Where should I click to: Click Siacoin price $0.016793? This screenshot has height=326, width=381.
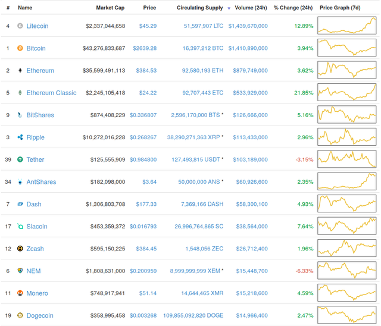pos(143,227)
